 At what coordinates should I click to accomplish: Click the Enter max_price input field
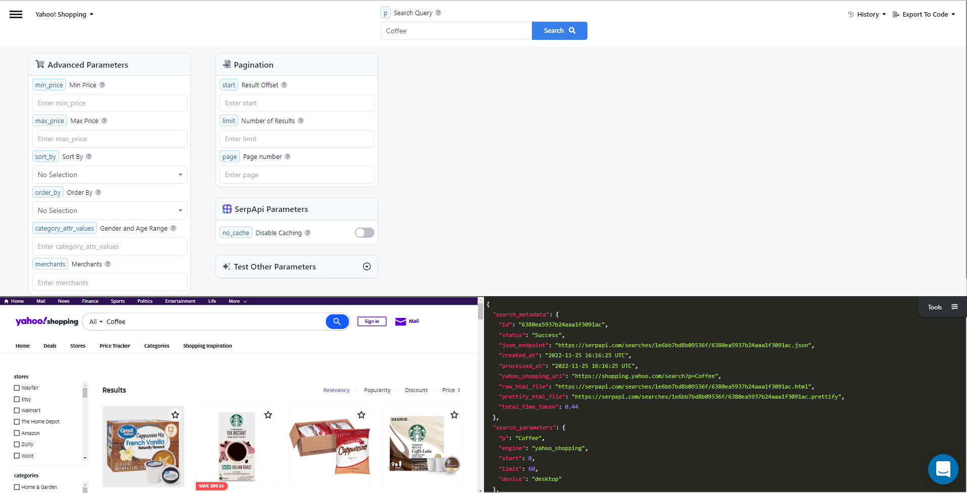click(110, 139)
